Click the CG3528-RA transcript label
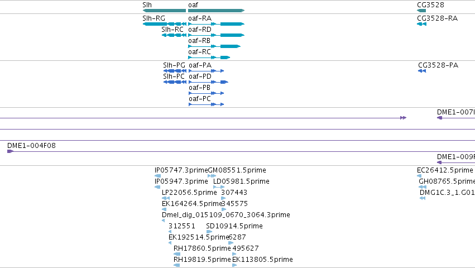The image size is (475, 268). [438, 18]
